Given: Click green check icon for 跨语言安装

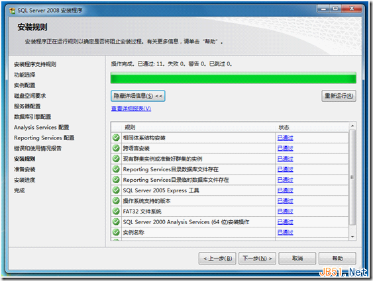Looking at the screenshot, I should click(x=116, y=148).
